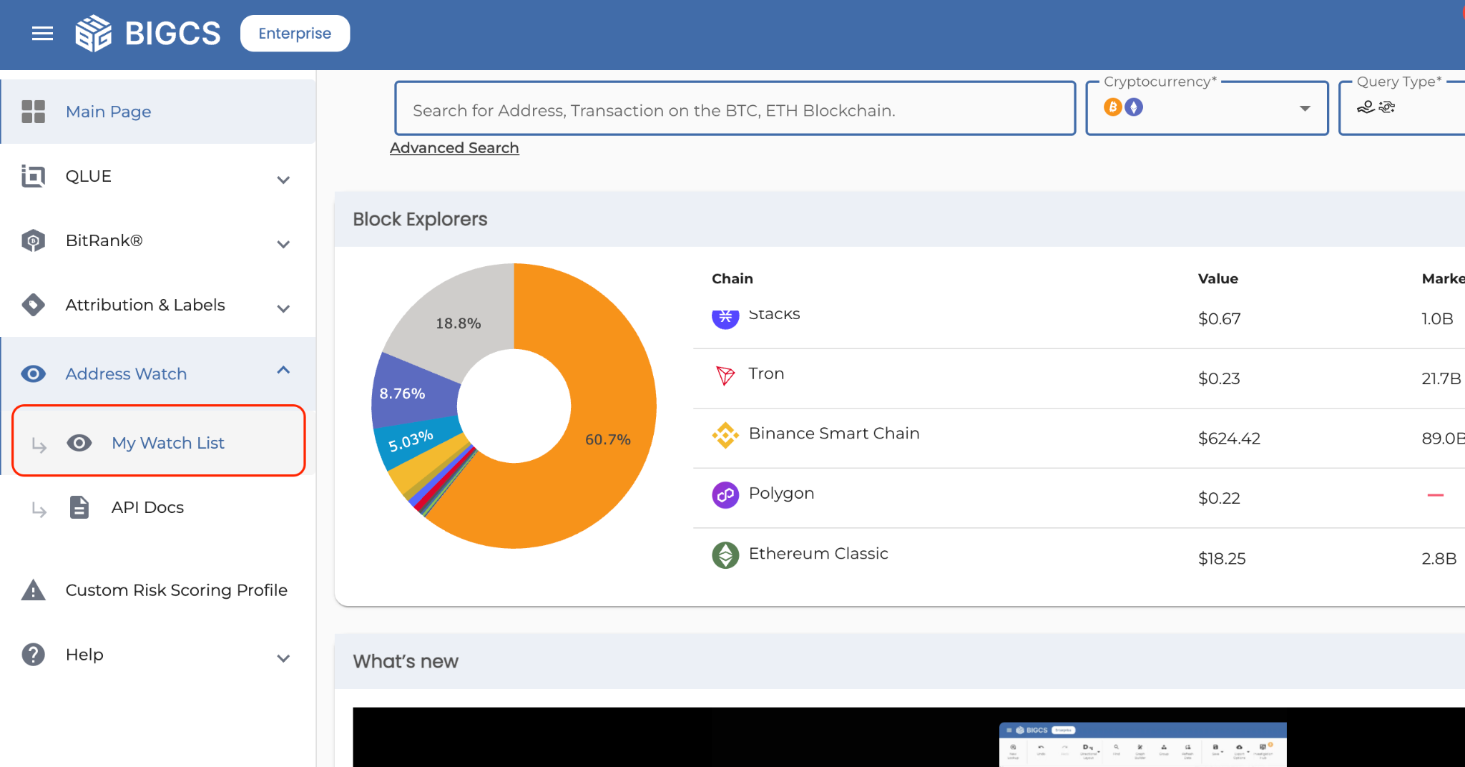Click the Bitcoin icon in Cryptocurrency field
Viewport: 1465px width, 767px height.
point(1112,107)
